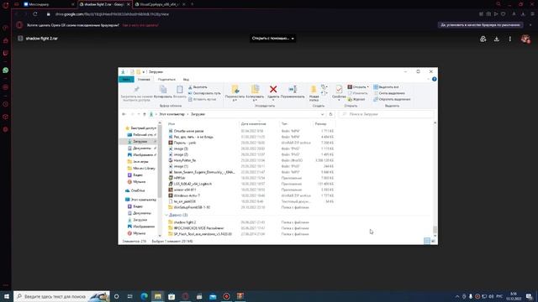538x302 pixels.
Task: Click the red link in Opera GX banner
Action: pos(140,25)
